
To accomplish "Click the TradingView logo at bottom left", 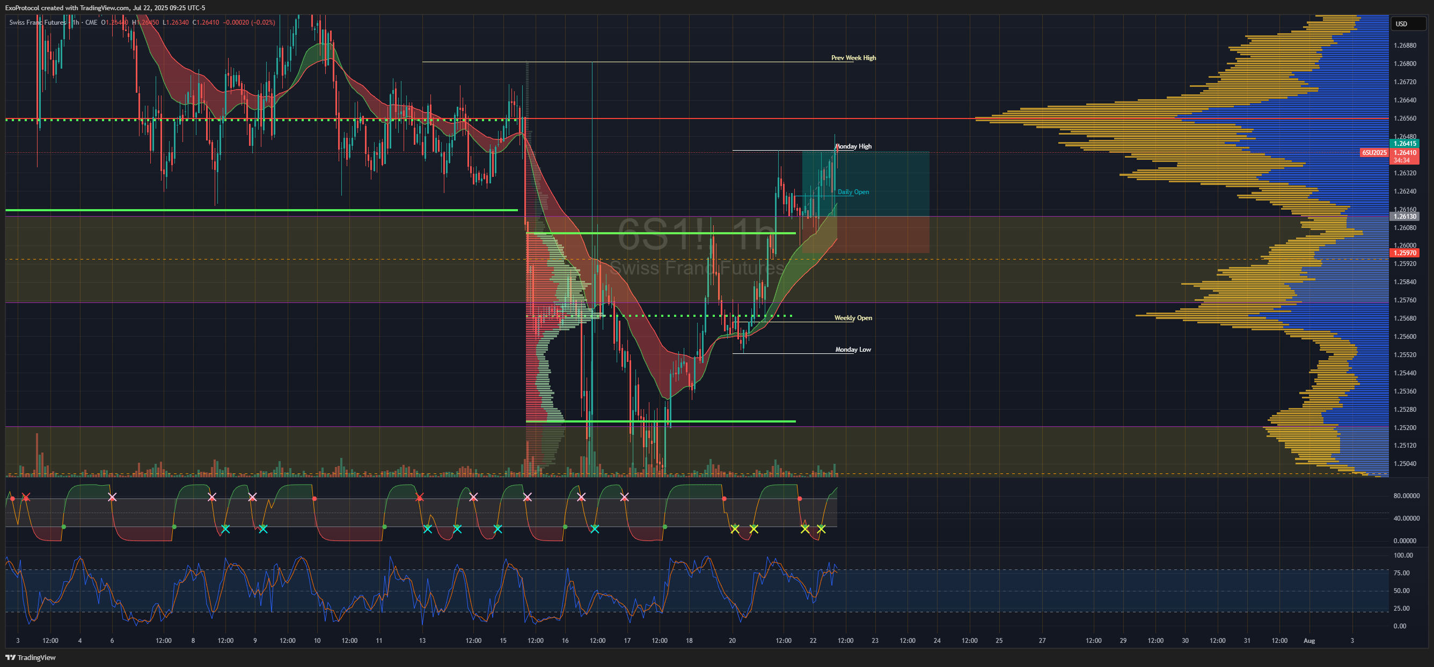I will [x=31, y=657].
